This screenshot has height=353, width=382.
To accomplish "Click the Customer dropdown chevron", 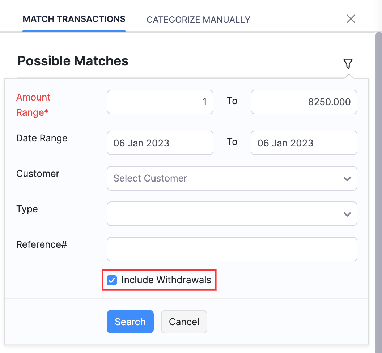I will click(347, 178).
